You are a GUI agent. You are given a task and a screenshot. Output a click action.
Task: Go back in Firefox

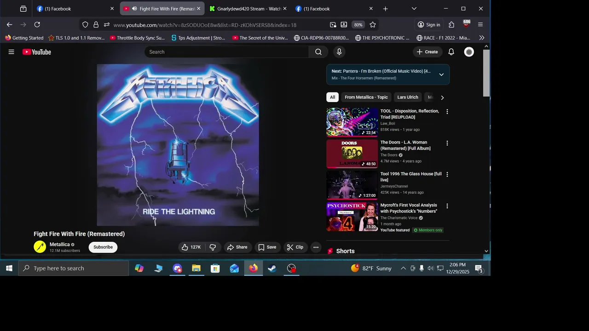[9, 25]
